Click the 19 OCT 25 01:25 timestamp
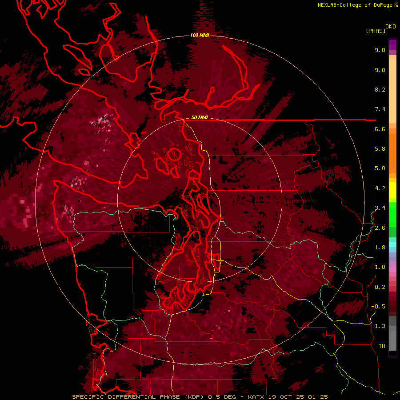The width and height of the screenshot is (400, 400). tap(298, 397)
